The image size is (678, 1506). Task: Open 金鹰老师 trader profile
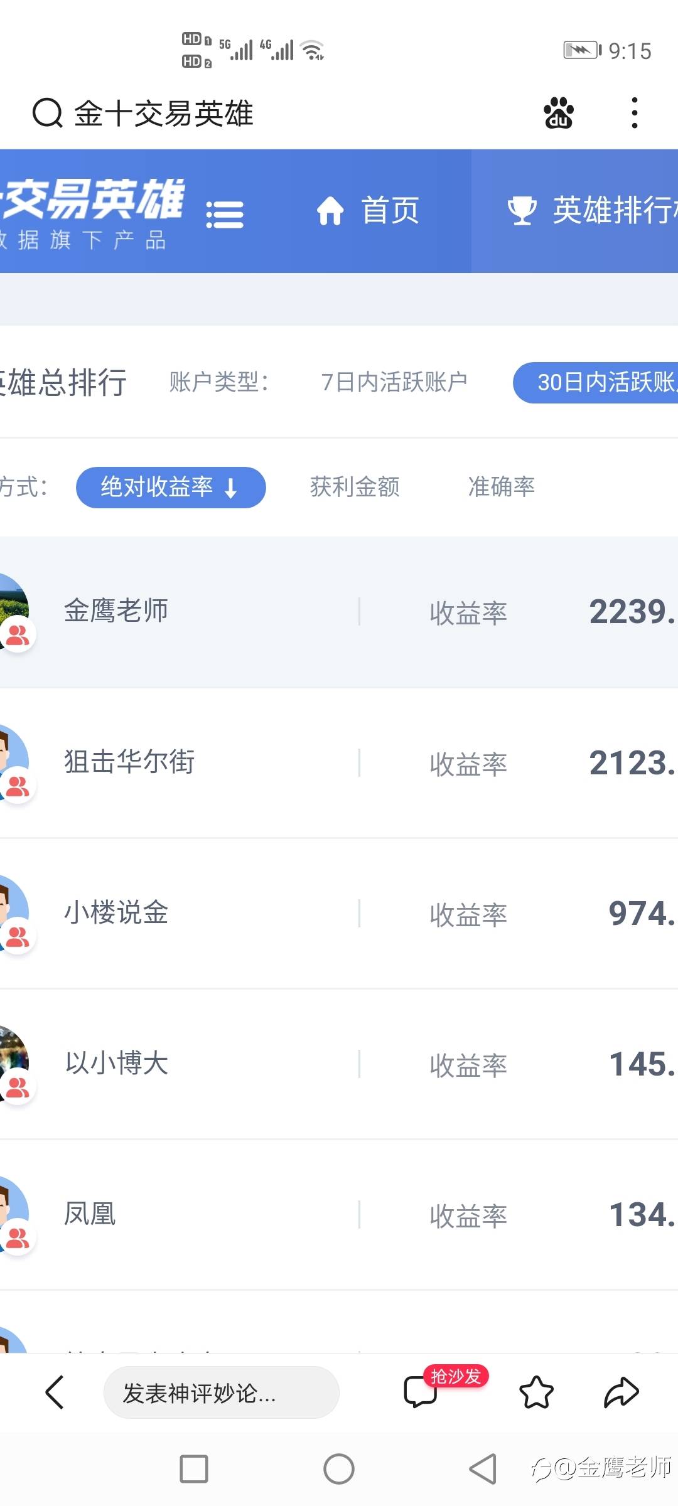tap(116, 611)
